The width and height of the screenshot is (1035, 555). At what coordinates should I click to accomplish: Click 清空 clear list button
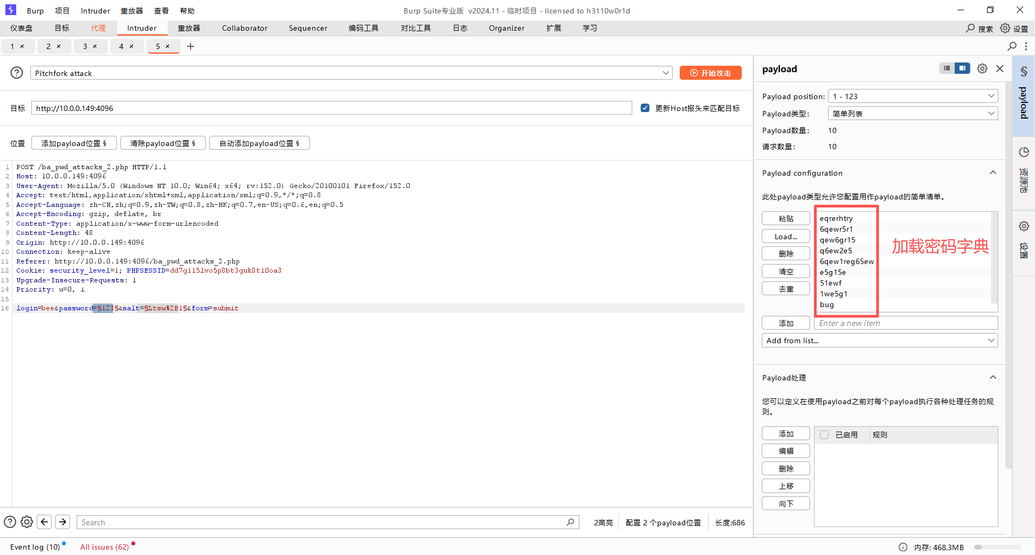[786, 271]
